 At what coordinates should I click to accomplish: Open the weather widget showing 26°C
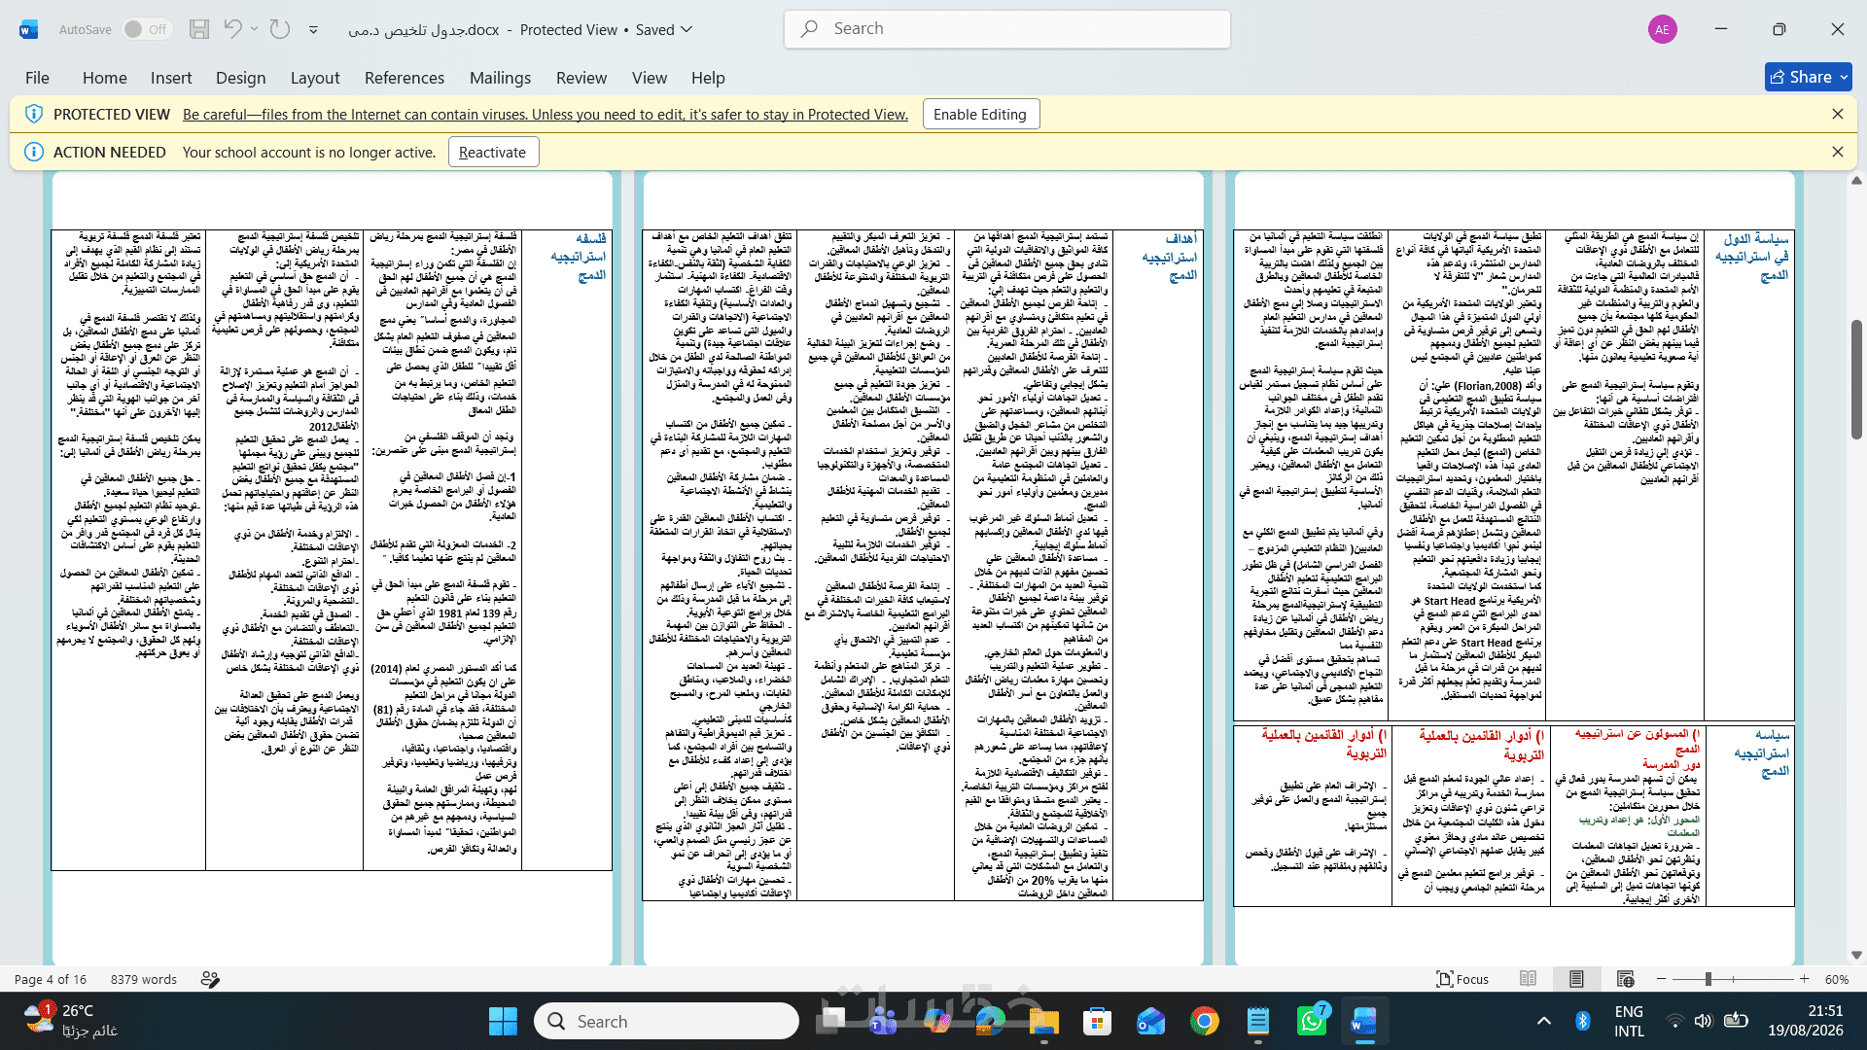(x=70, y=1021)
